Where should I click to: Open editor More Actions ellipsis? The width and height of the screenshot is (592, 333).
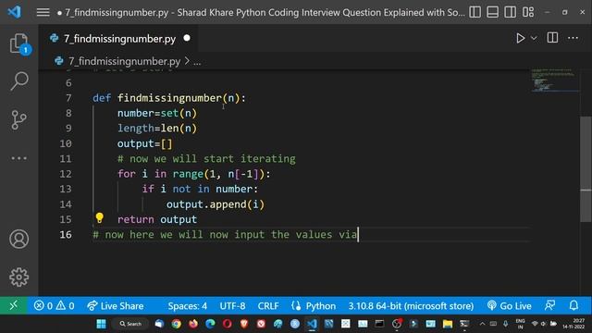pos(573,38)
